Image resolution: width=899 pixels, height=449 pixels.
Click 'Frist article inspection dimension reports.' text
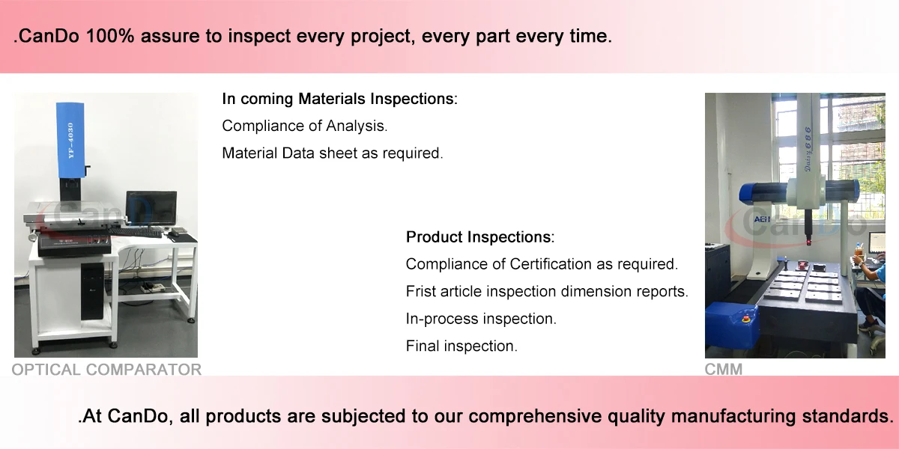click(547, 291)
